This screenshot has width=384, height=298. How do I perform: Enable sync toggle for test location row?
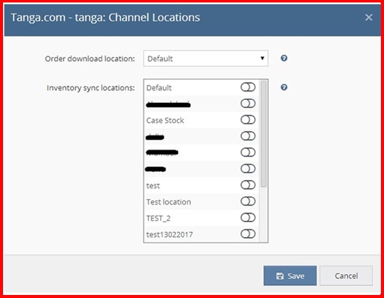tap(248, 185)
